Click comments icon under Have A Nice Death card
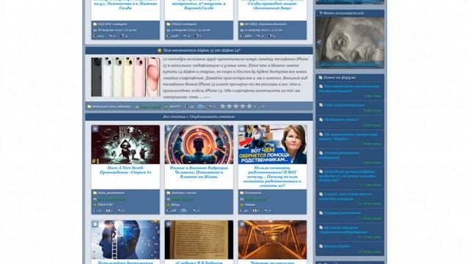 click(119, 210)
